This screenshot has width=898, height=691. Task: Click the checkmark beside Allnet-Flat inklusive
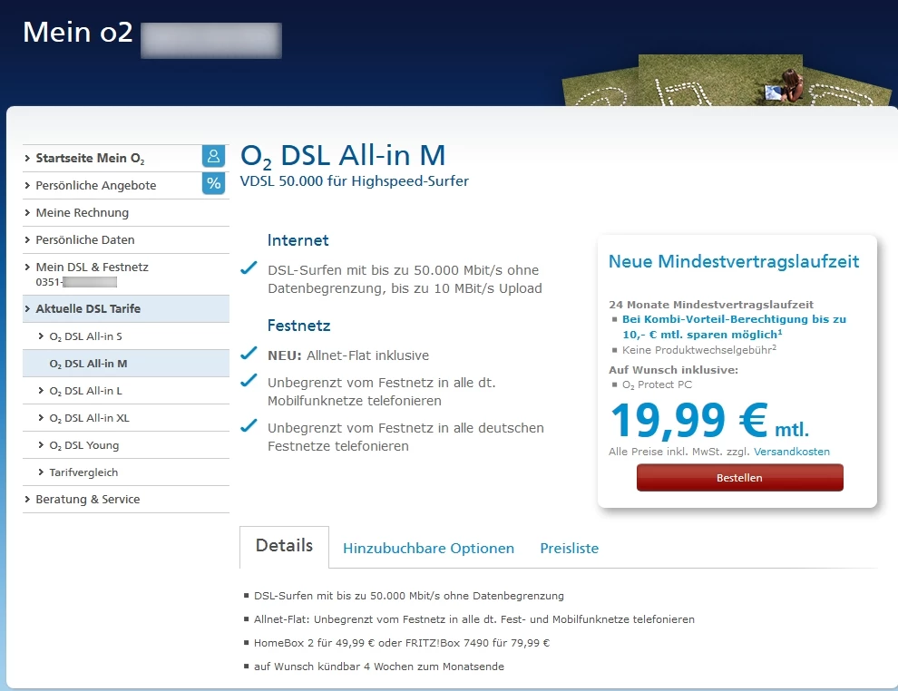[x=249, y=354]
